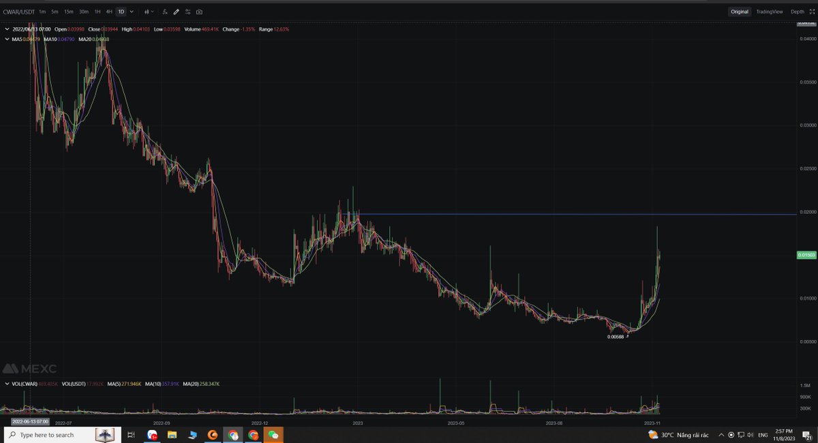
Task: Open the notification center icon
Action: 807,435
